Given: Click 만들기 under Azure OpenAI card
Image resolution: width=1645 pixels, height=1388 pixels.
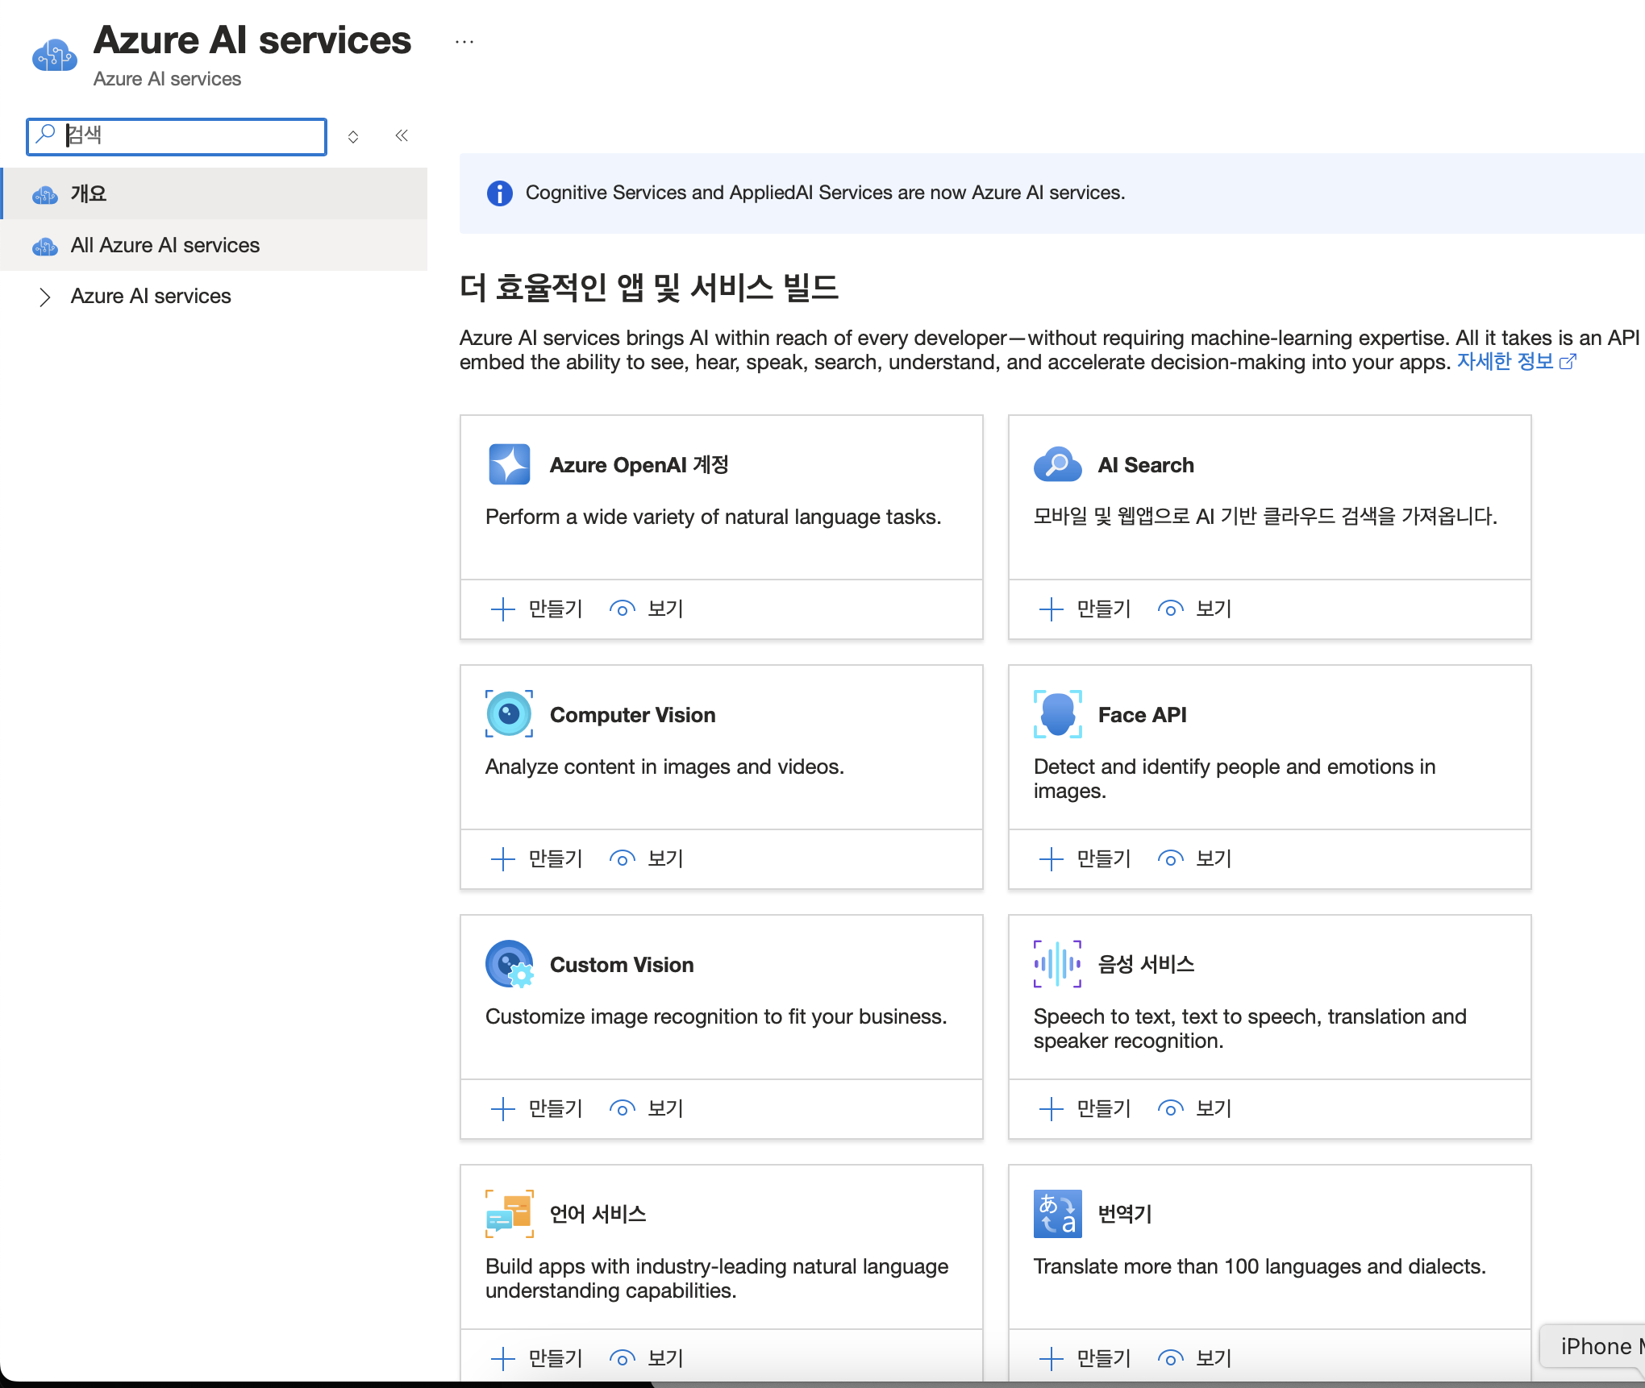Looking at the screenshot, I should [537, 609].
